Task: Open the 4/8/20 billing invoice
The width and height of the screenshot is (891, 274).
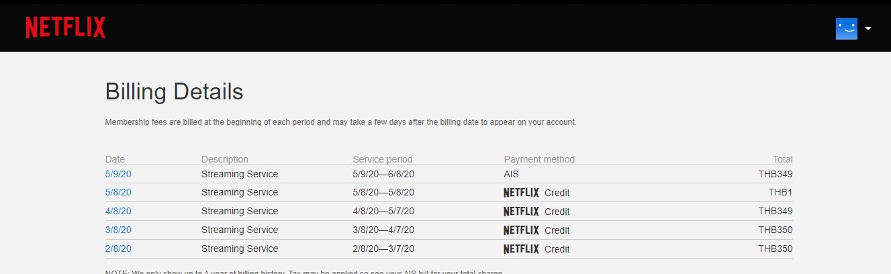Action: [x=118, y=211]
